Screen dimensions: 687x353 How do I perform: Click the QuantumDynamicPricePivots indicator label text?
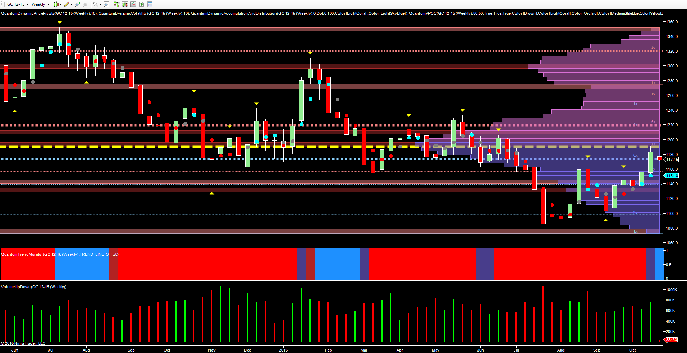49,13
